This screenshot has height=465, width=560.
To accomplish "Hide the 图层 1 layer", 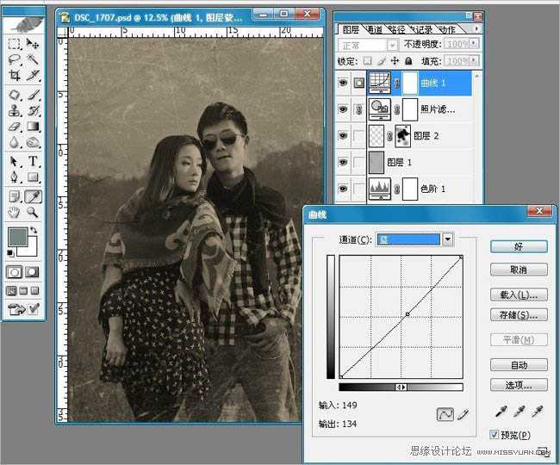I will point(343,162).
